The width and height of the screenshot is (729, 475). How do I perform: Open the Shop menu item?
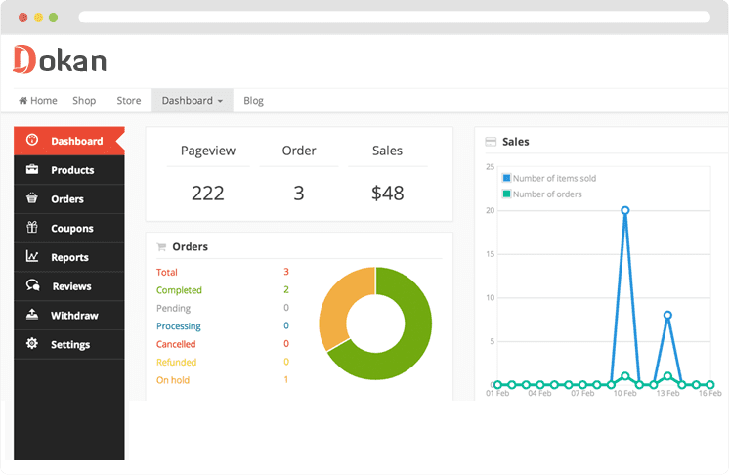84,101
